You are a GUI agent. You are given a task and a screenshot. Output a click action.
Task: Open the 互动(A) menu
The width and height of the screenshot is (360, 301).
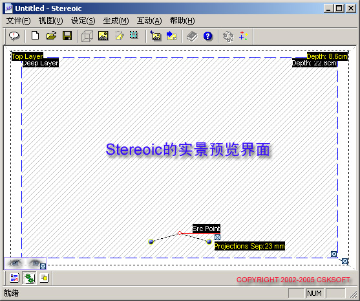click(149, 21)
